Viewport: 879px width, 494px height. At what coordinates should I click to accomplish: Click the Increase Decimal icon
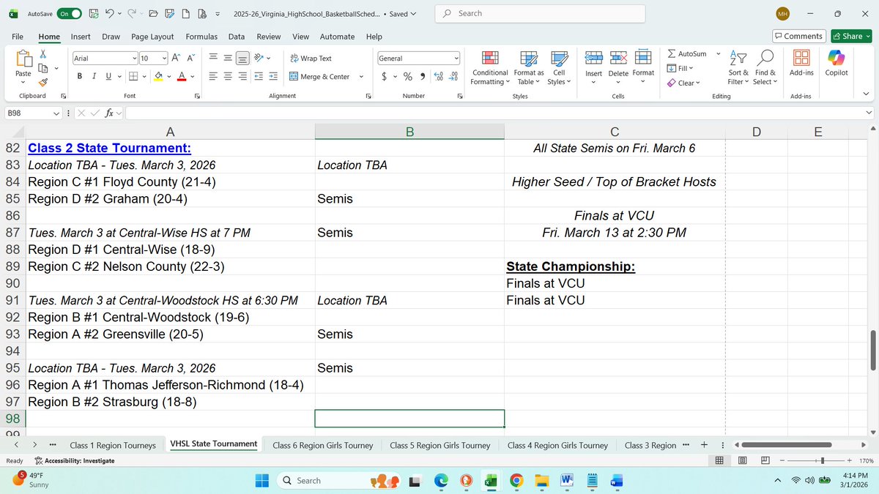click(x=438, y=76)
